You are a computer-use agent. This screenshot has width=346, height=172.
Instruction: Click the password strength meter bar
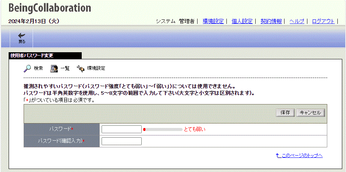click(163, 129)
